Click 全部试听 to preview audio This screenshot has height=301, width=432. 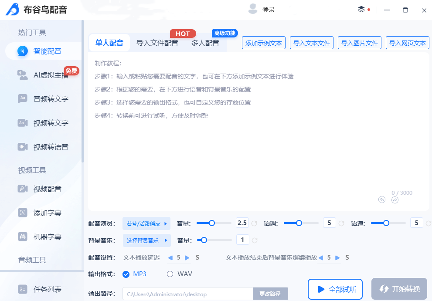335,289
